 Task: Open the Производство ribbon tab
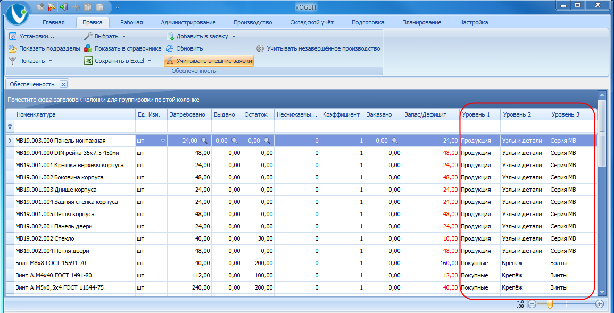click(x=253, y=22)
